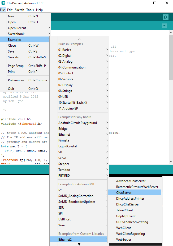Screen dimensions: 173x246
Task: Load the AdvancedChatServer example
Action: coord(135,181)
